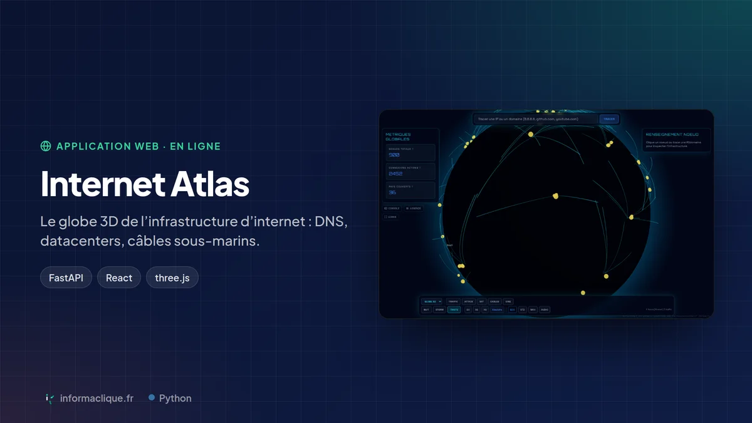Click the three.js tag
752x423 pixels.
[x=172, y=278]
